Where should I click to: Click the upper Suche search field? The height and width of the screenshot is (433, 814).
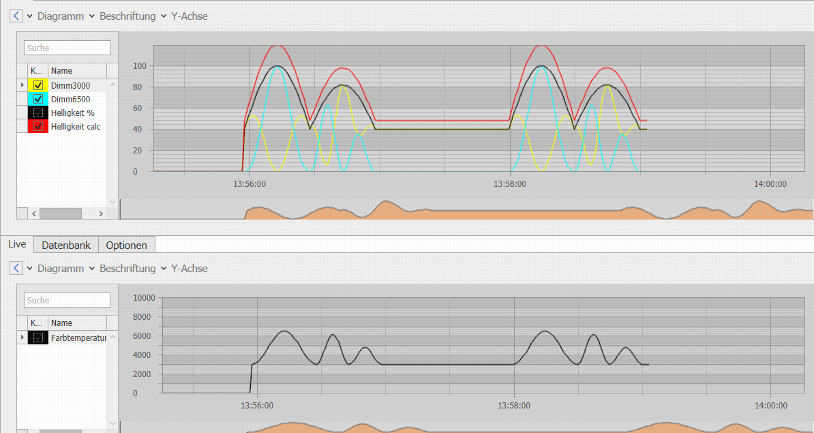[67, 48]
